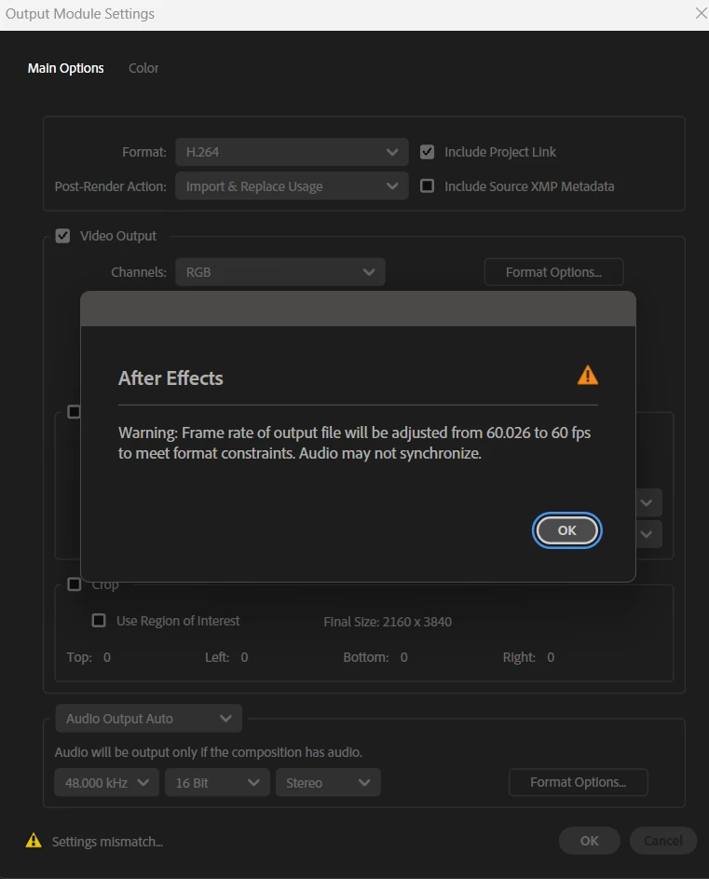Confirm settings with the bottom OK button
Viewport: 709px width, 879px height.
590,841
